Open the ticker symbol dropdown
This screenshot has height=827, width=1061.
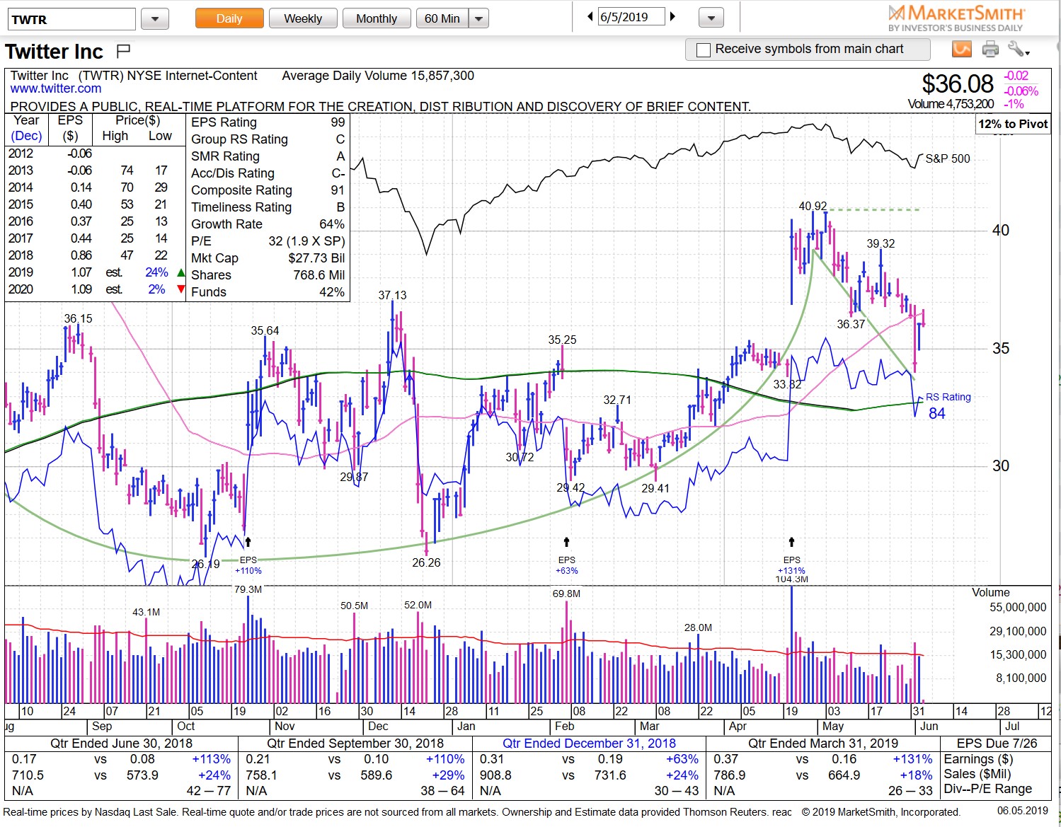pos(154,18)
